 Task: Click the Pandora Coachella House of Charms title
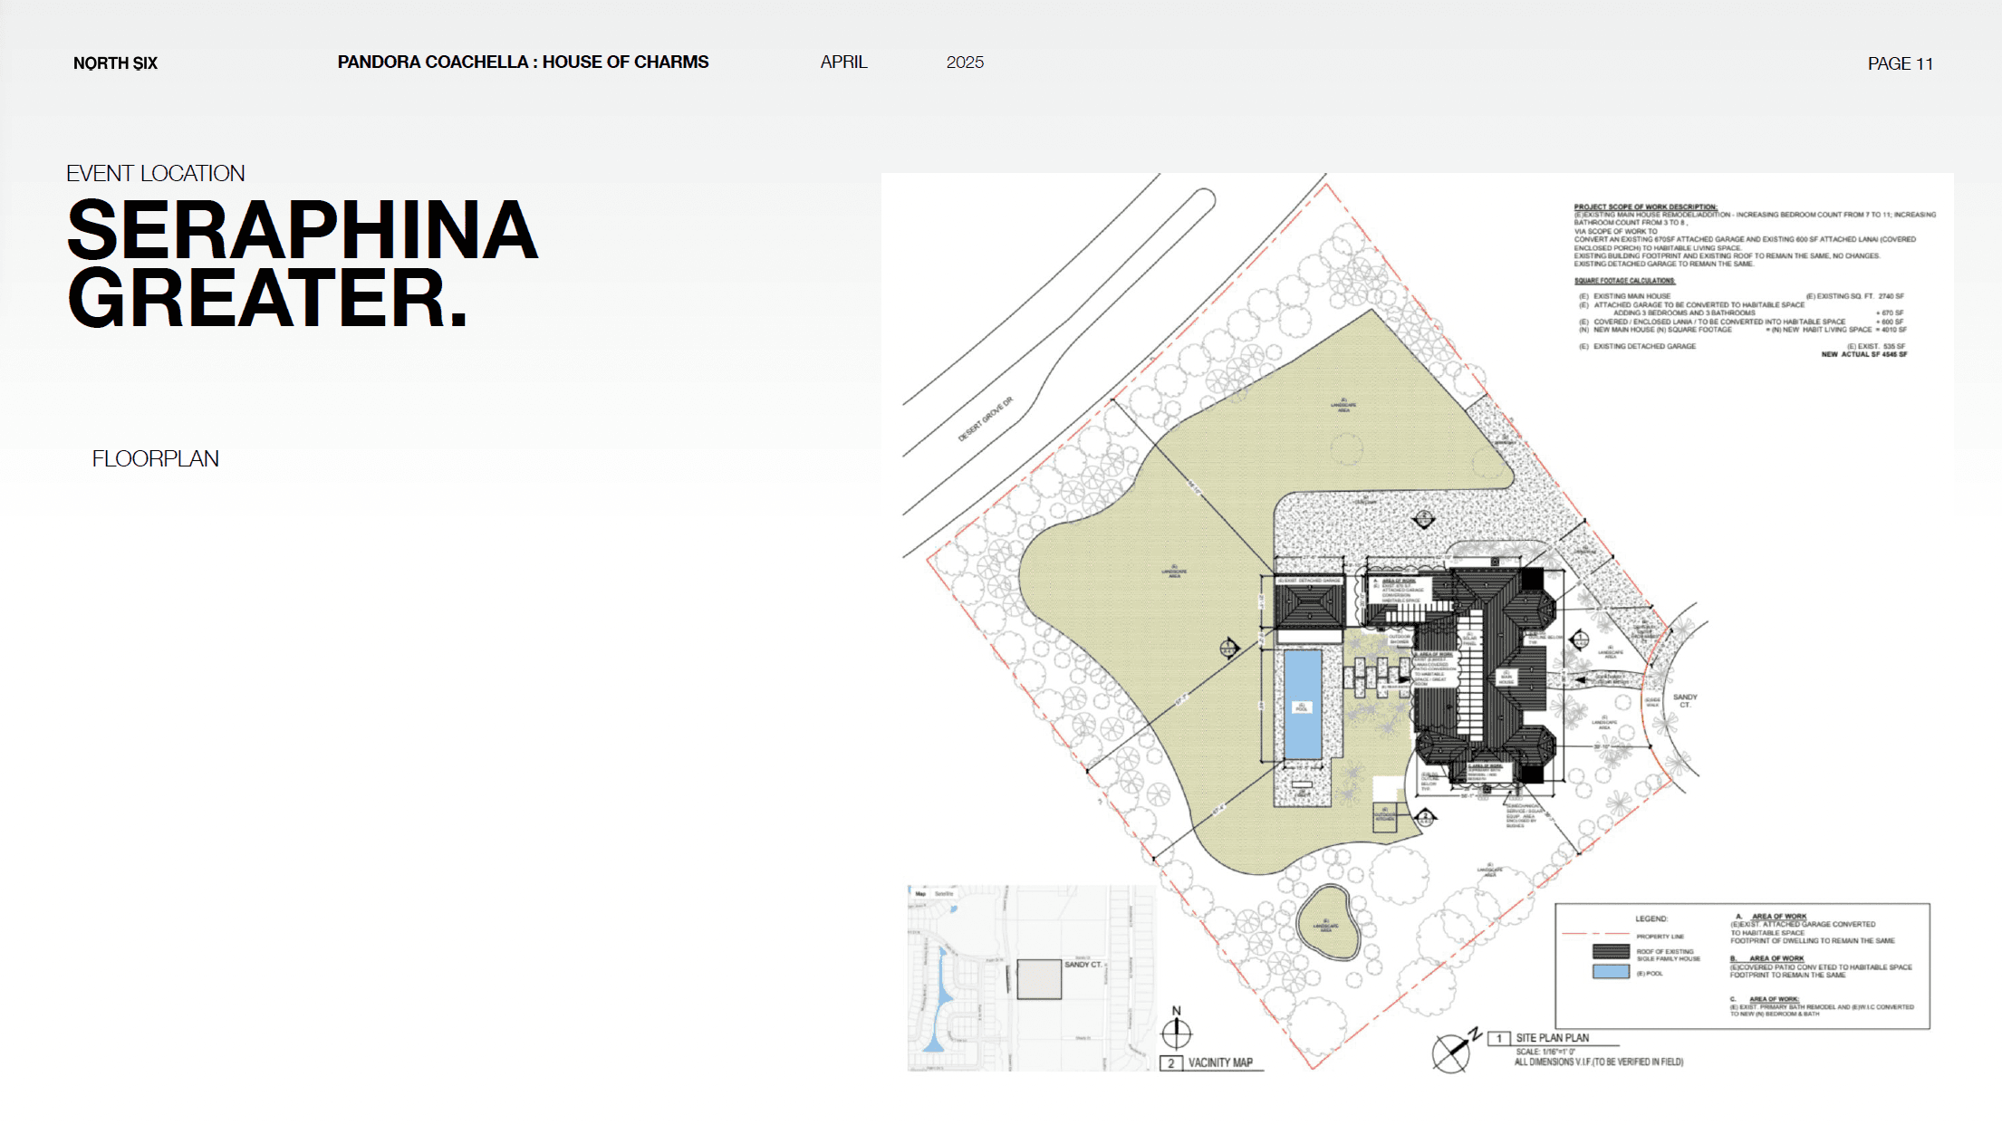tap(523, 62)
